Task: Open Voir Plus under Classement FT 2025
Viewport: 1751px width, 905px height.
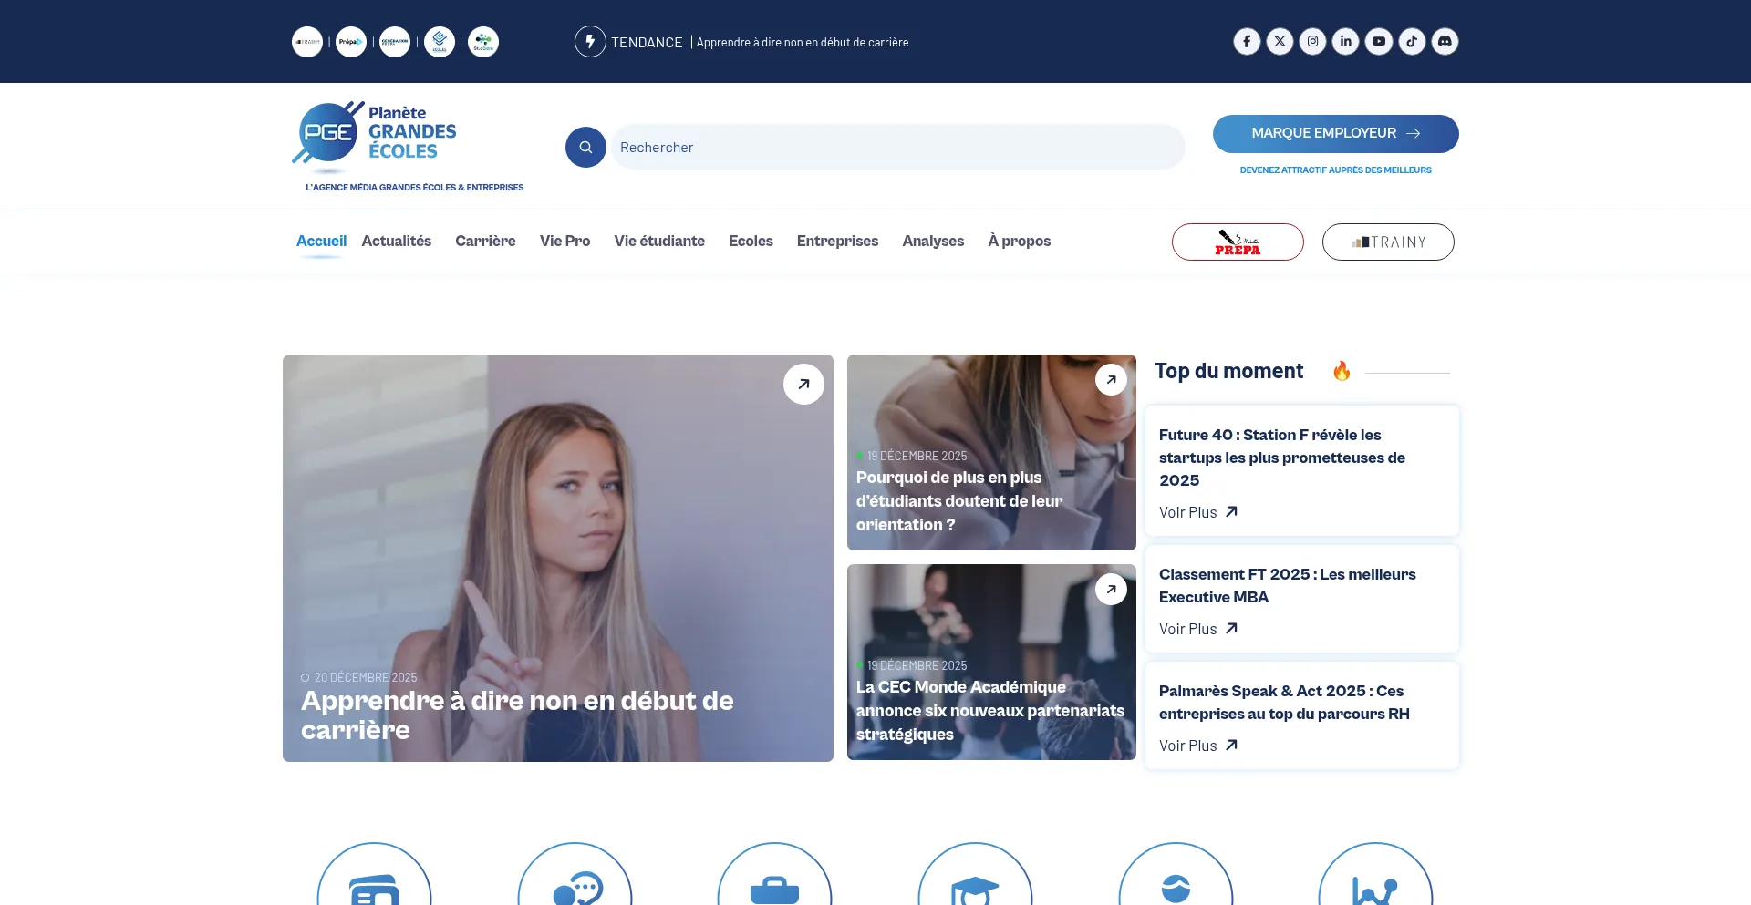Action: tap(1197, 629)
